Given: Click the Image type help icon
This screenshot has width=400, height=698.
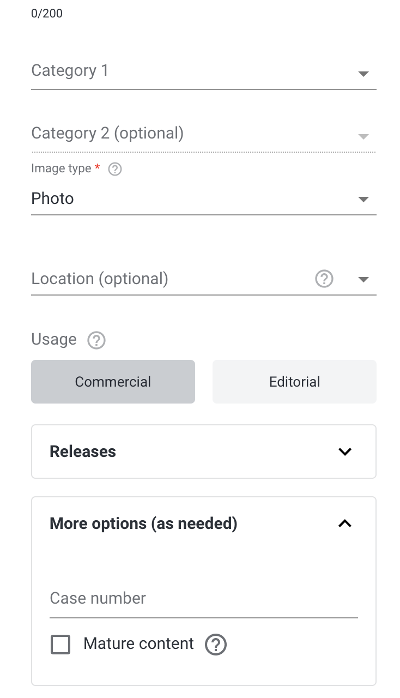Looking at the screenshot, I should click(115, 169).
